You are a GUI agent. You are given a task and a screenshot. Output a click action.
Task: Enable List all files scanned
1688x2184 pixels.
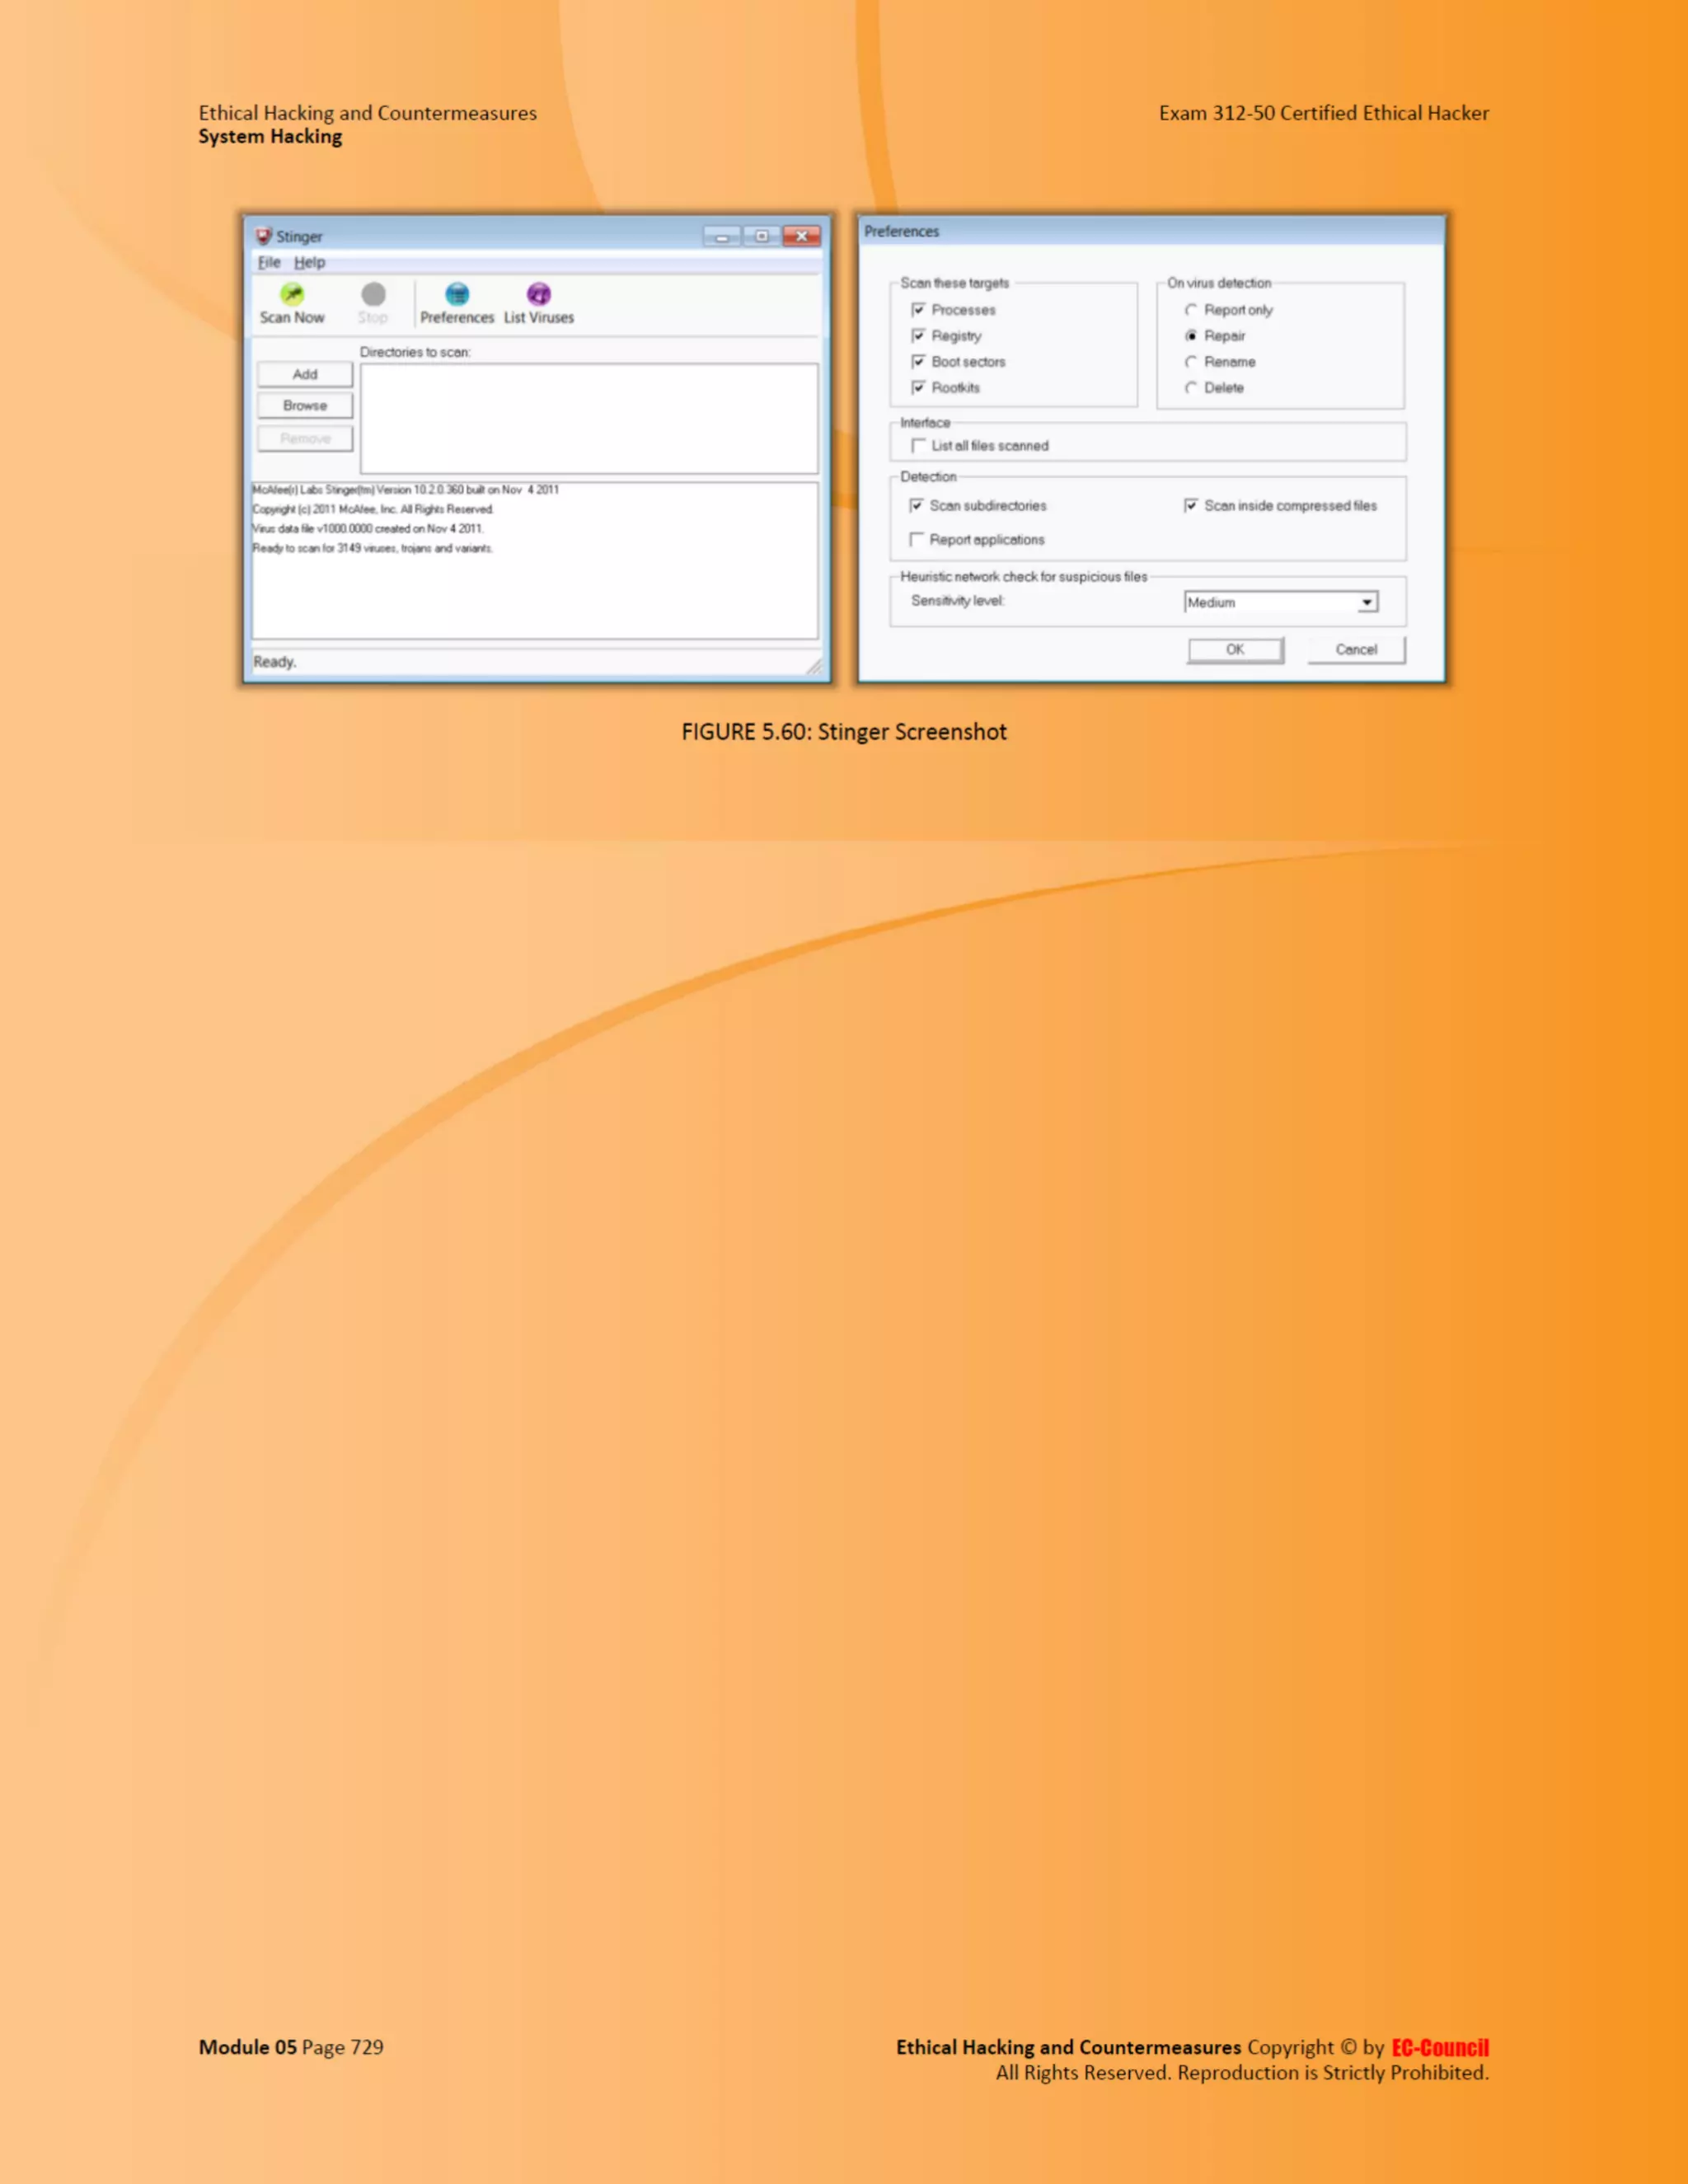[918, 446]
